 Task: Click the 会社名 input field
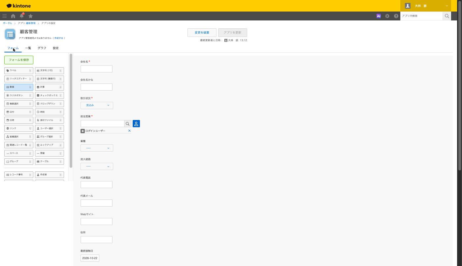96,69
